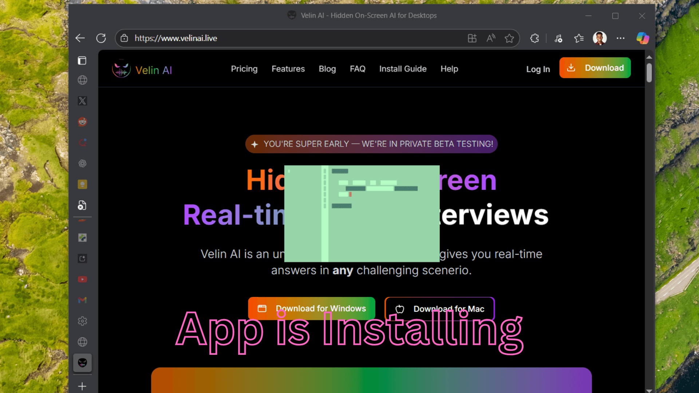Open the browser settings-and-more ellipsis menu
699x393 pixels.
[621, 38]
